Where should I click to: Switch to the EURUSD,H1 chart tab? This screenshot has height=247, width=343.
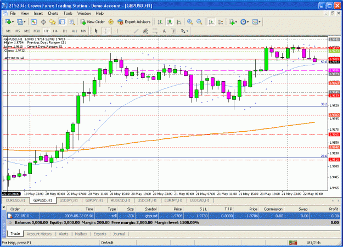pos(15,200)
